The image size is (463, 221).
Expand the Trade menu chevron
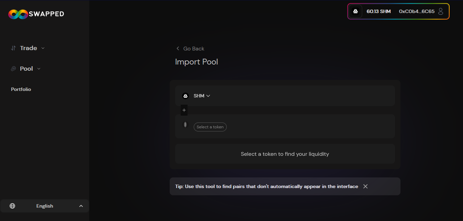43,48
